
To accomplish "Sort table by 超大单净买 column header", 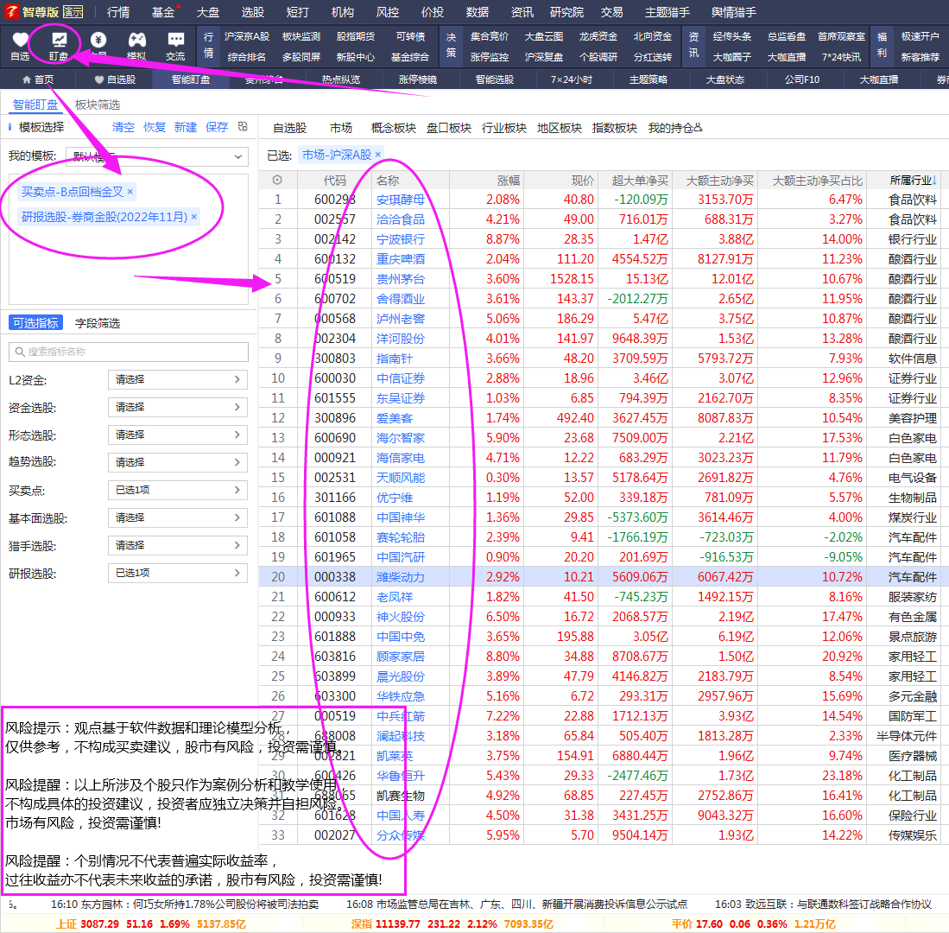I will click(x=640, y=181).
